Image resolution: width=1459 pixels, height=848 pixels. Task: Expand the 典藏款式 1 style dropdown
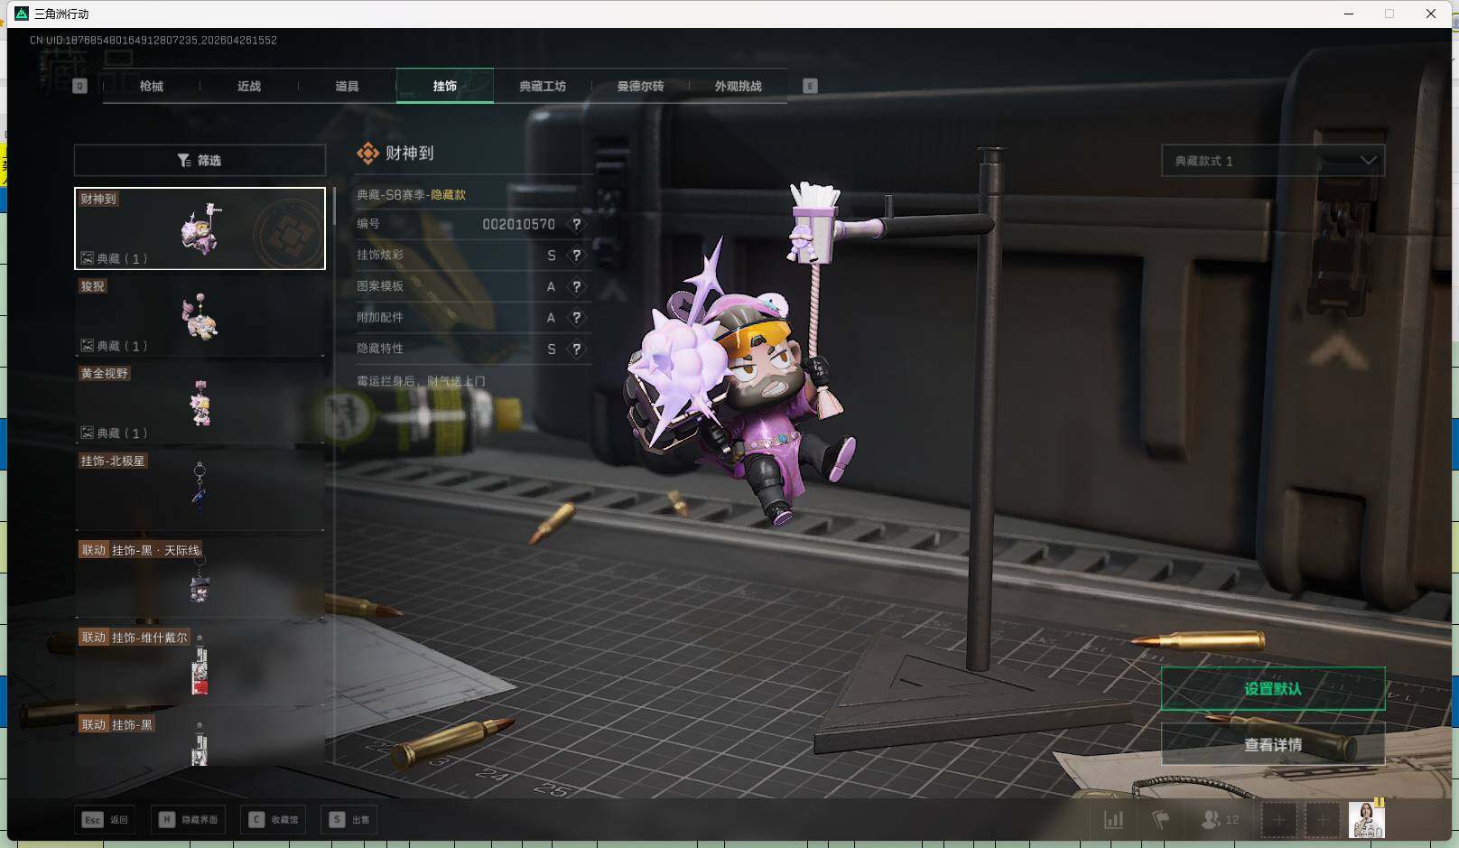(1272, 161)
